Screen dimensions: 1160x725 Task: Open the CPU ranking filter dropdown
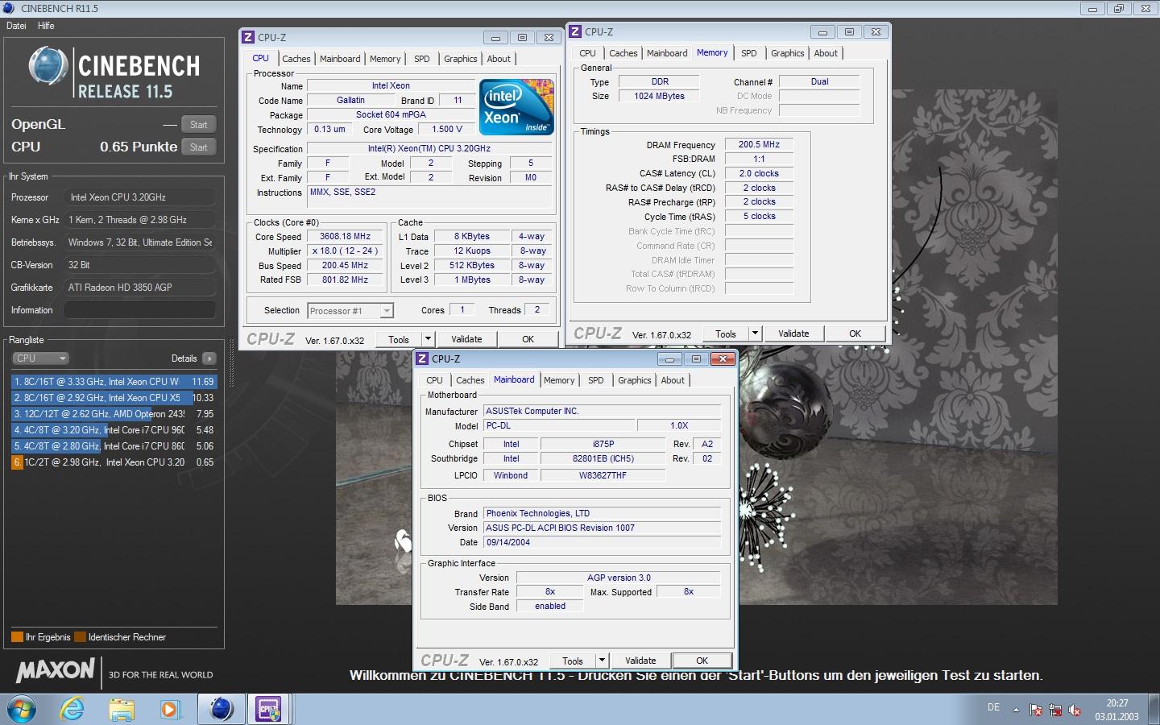[40, 358]
